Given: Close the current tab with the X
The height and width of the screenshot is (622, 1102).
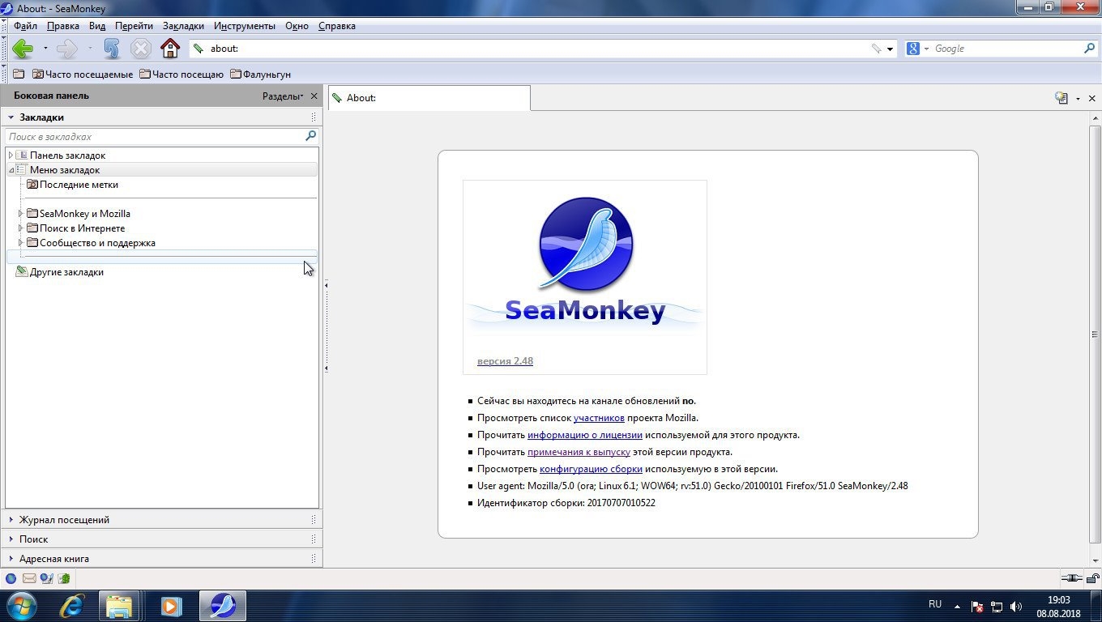Looking at the screenshot, I should pyautogui.click(x=1091, y=98).
